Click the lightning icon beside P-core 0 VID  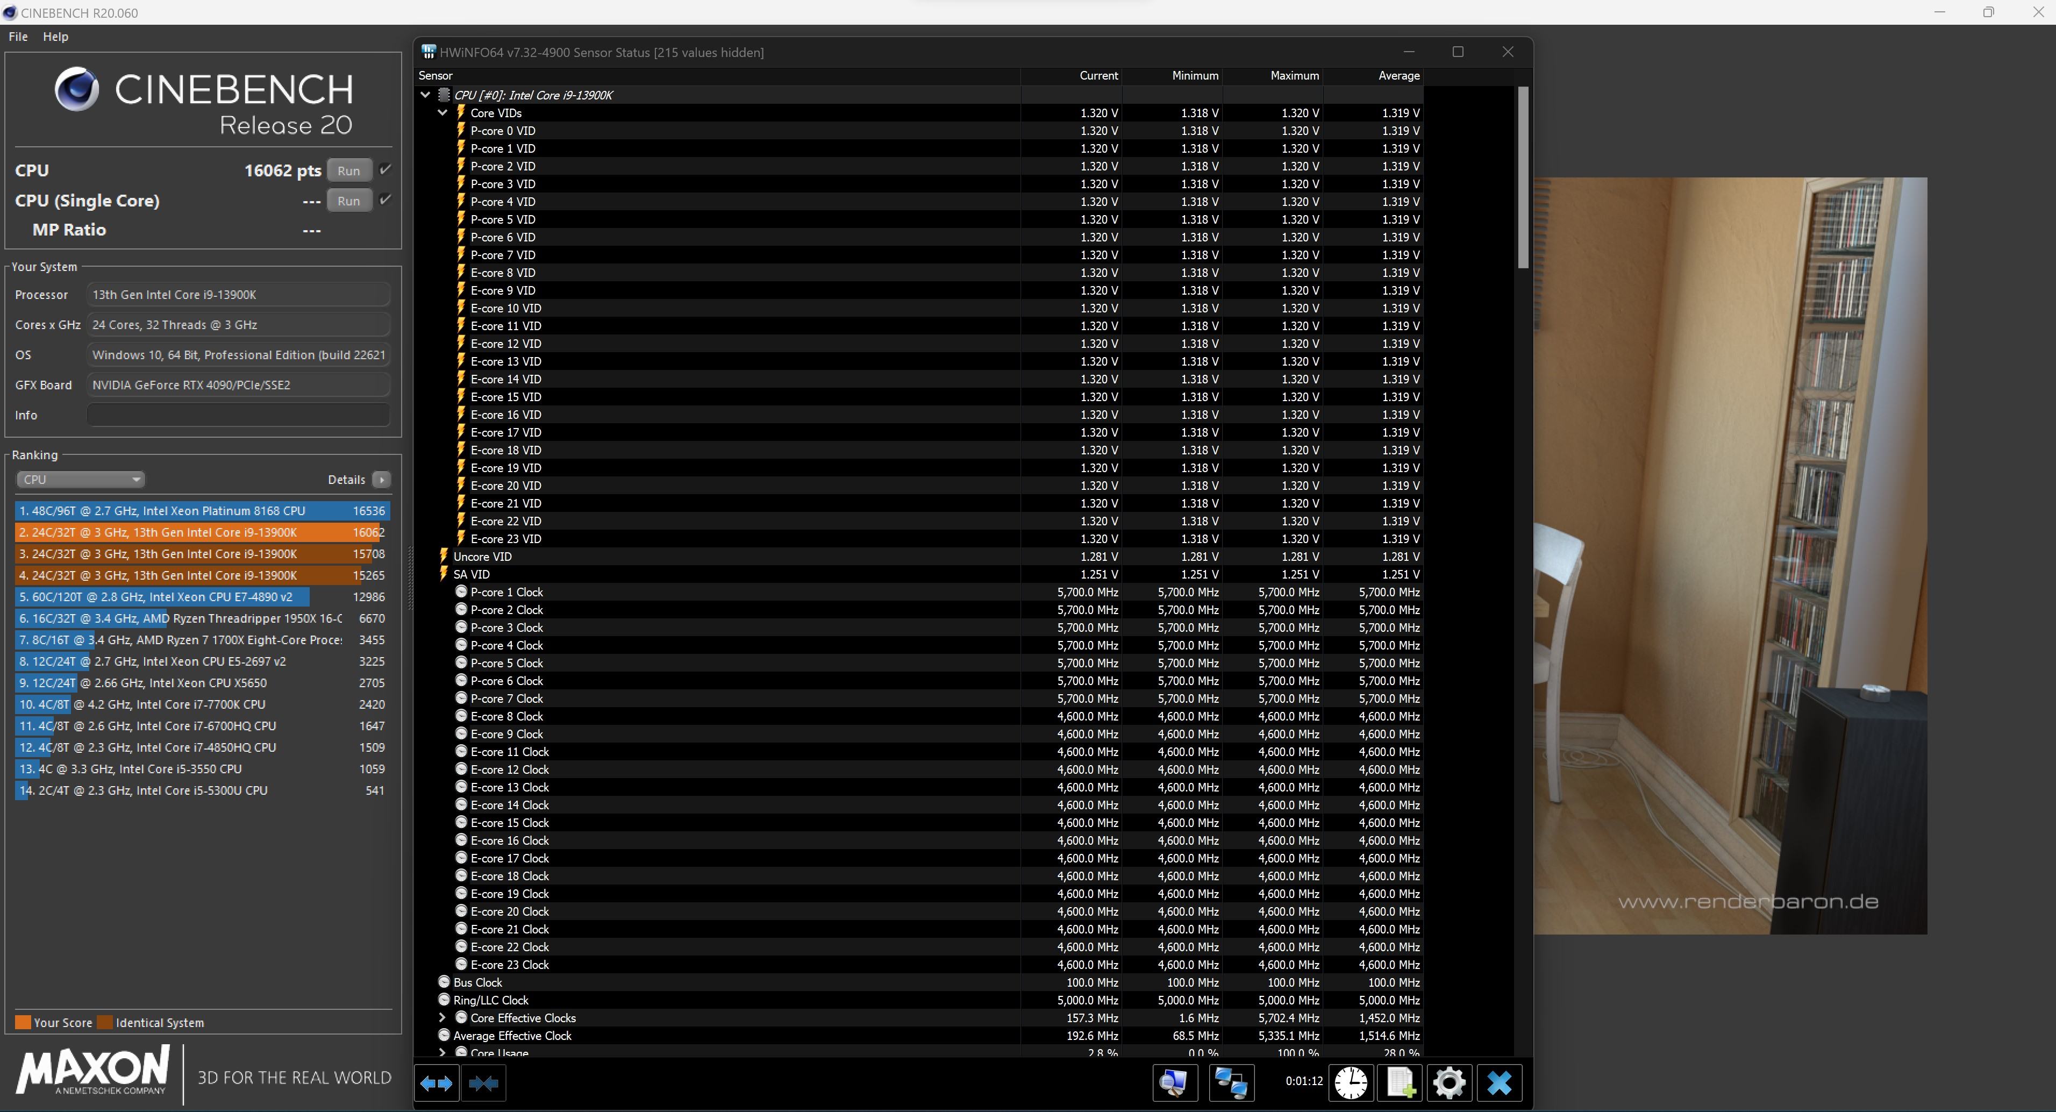[461, 130]
